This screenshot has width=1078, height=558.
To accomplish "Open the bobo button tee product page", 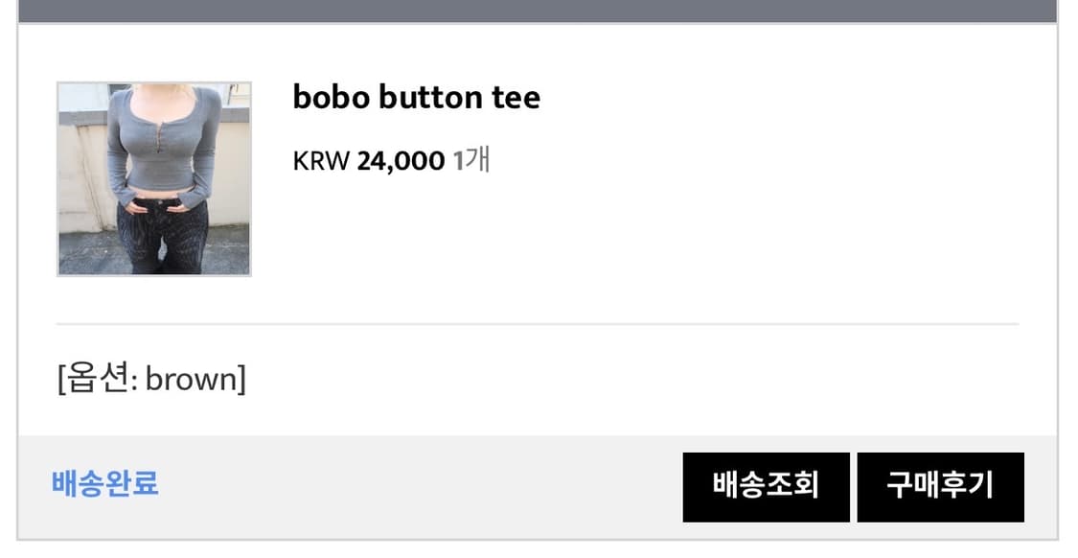I will pos(417,96).
